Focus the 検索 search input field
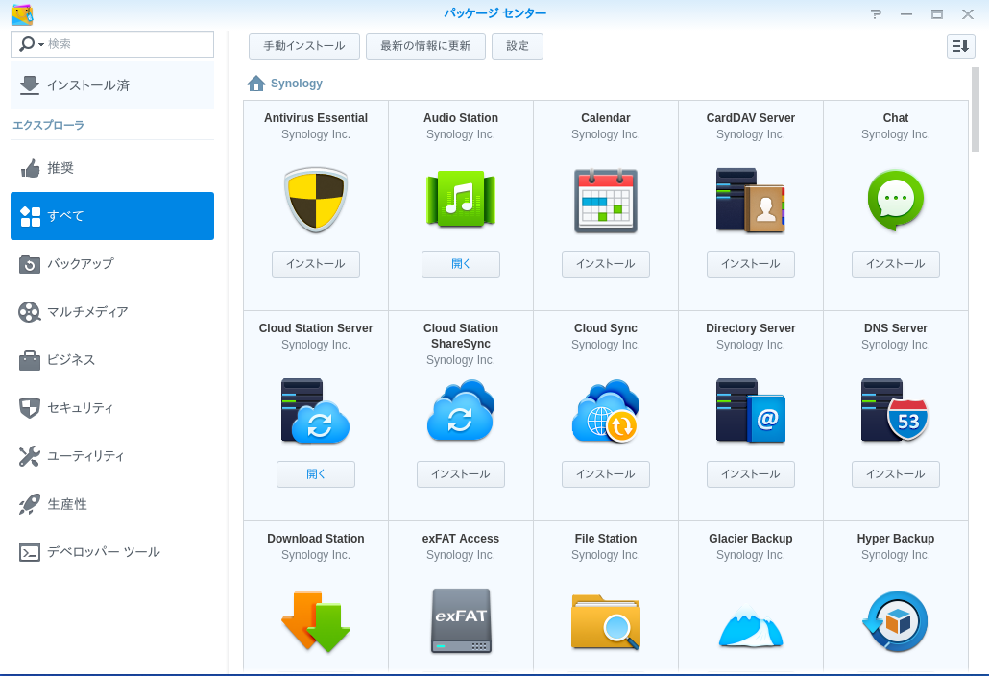989x676 pixels. click(112, 44)
